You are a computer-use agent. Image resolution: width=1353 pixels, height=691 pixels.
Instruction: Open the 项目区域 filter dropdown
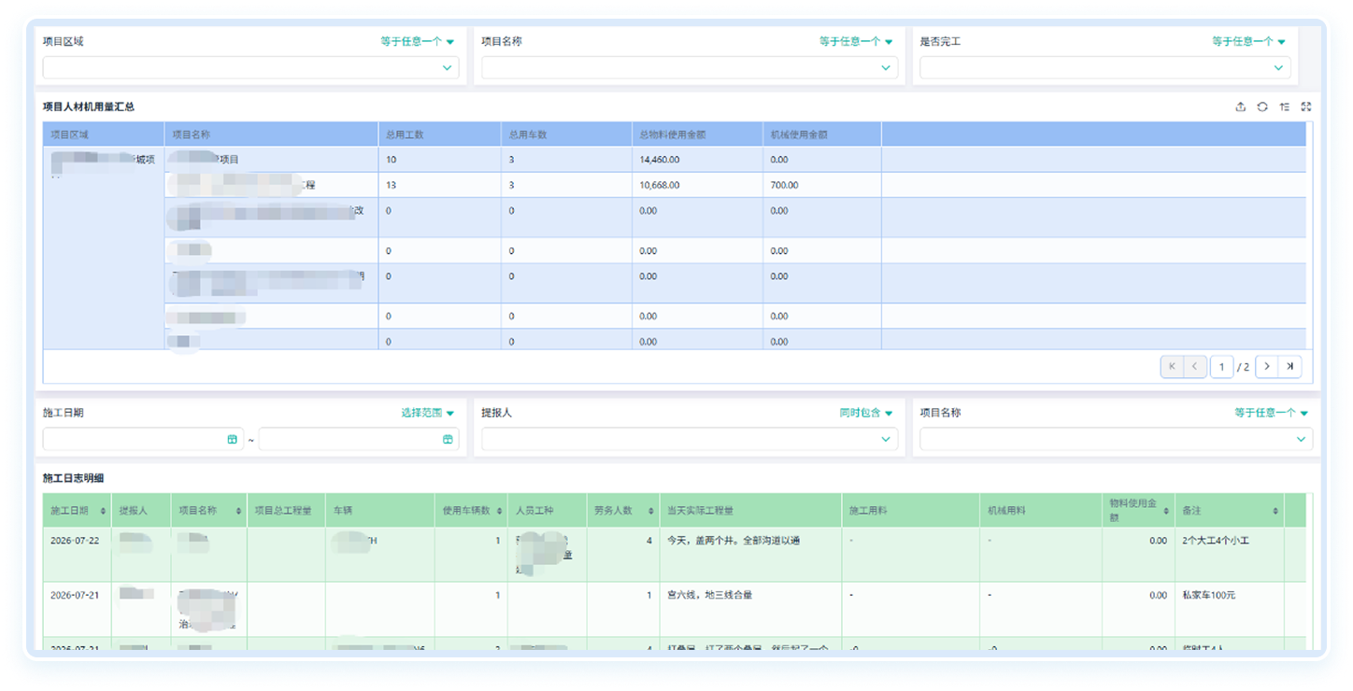click(250, 67)
